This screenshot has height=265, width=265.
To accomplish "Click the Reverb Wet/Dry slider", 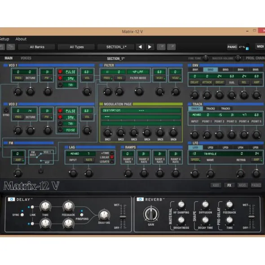I will click(x=252, y=216).
